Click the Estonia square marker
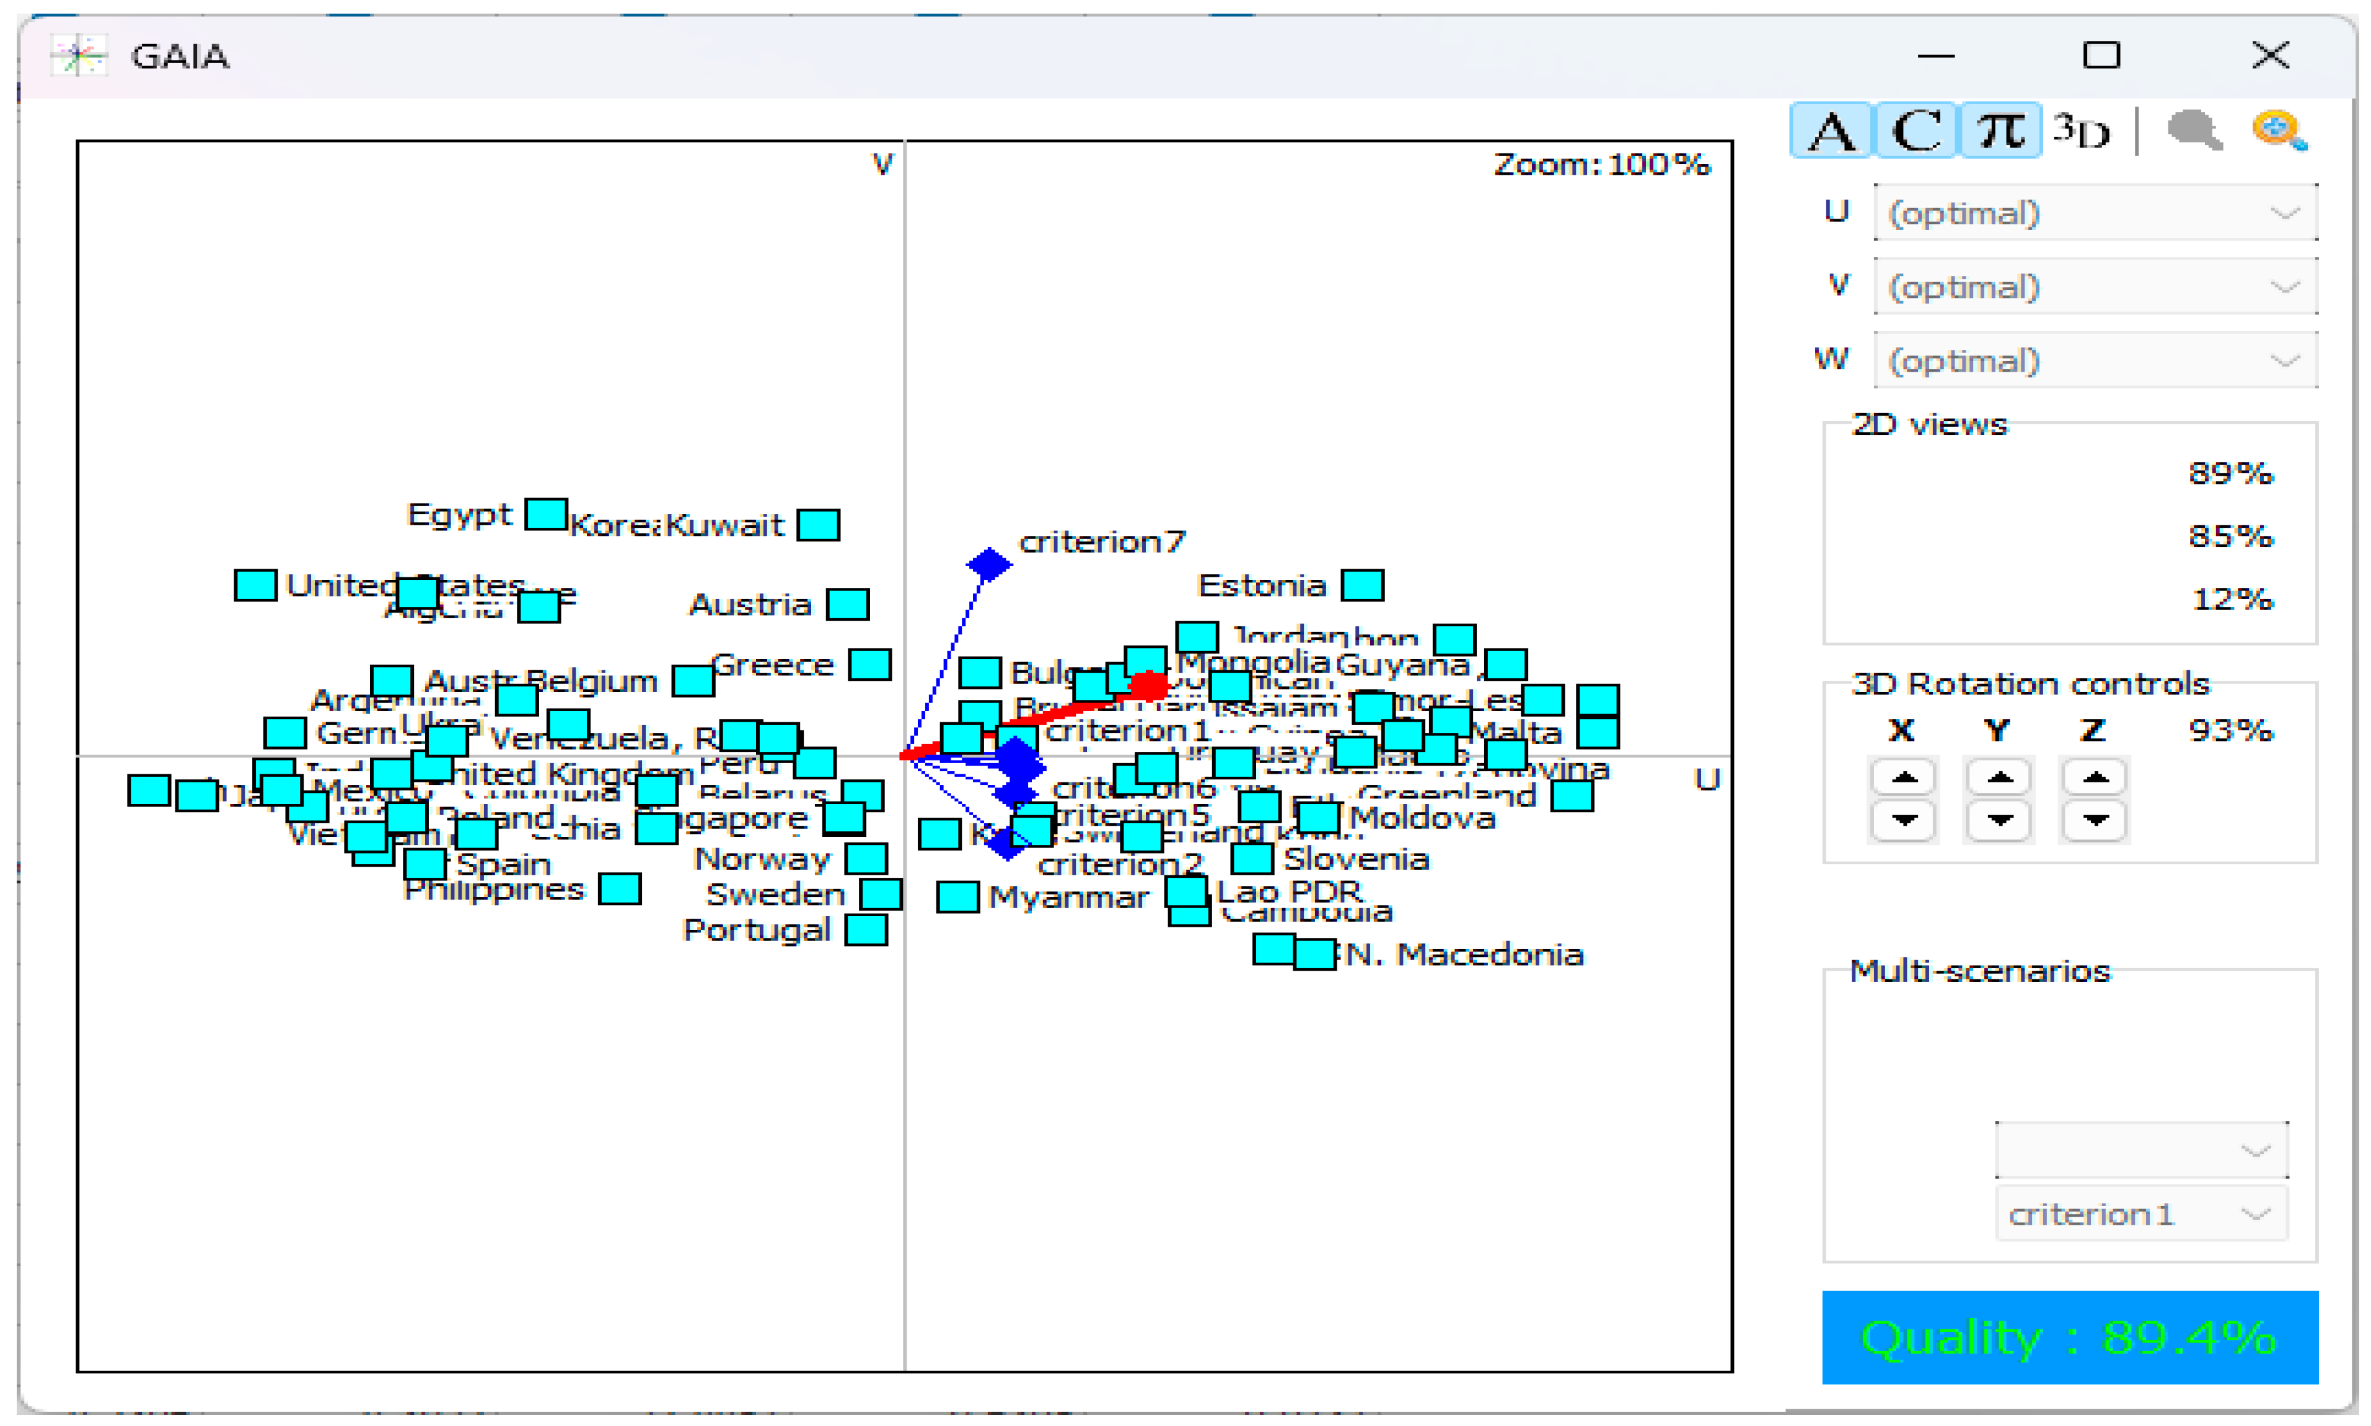Screen dimensions: 2371x1426 pyautogui.click(x=1362, y=584)
